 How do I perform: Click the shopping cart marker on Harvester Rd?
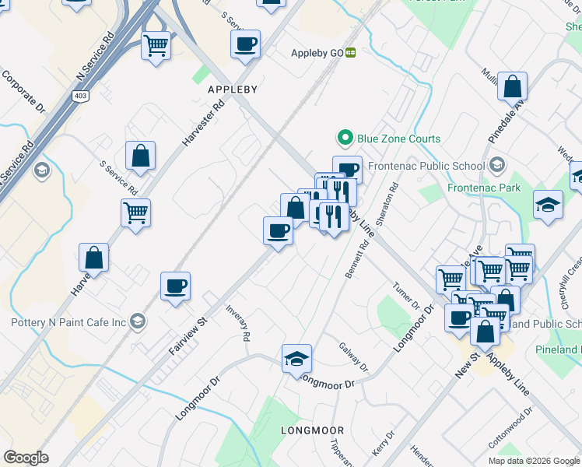(136, 214)
